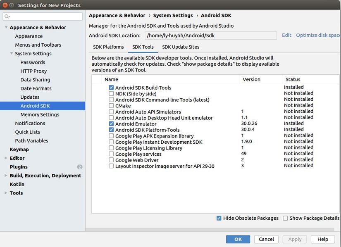Click the Optimize disk space link
The image size is (341, 247).
(318, 36)
